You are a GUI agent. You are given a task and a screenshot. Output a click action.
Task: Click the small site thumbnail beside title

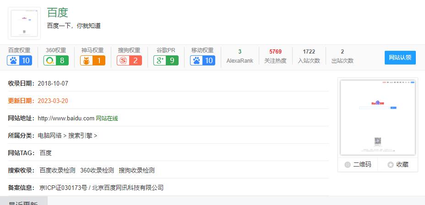click(x=24, y=23)
